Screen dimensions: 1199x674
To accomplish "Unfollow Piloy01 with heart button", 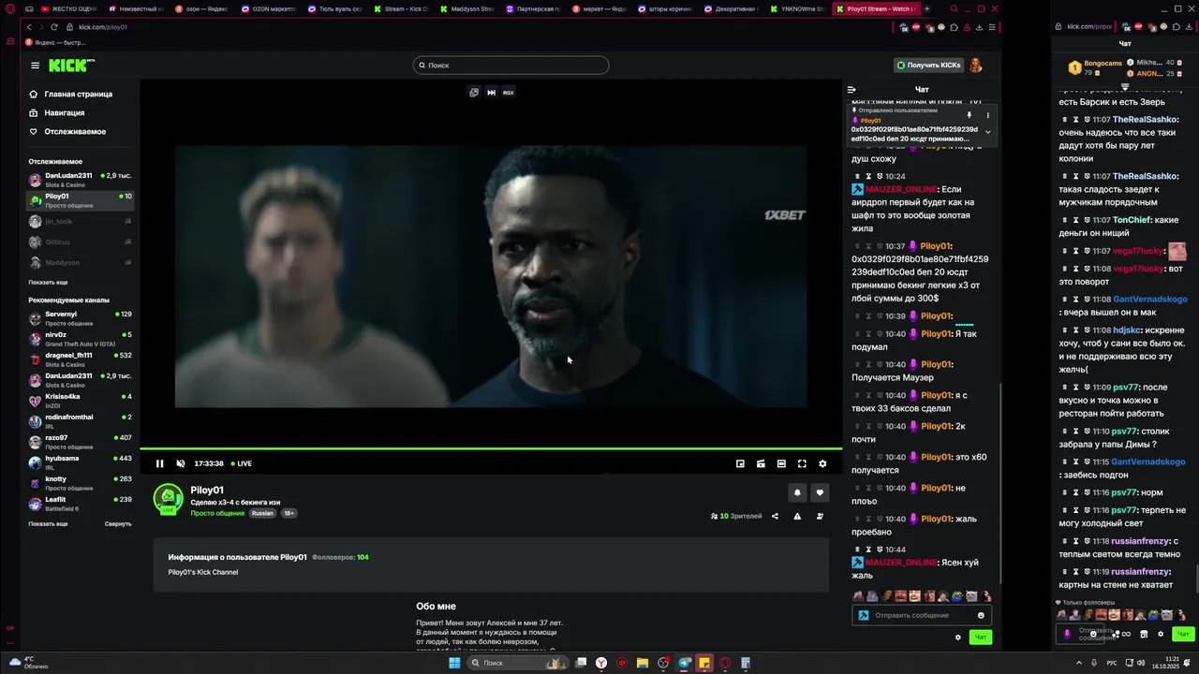I will [x=820, y=492].
